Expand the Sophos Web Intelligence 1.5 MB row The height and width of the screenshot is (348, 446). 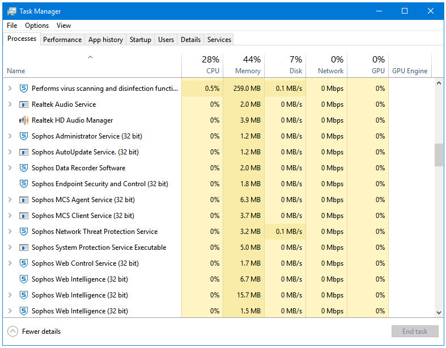tap(10, 311)
